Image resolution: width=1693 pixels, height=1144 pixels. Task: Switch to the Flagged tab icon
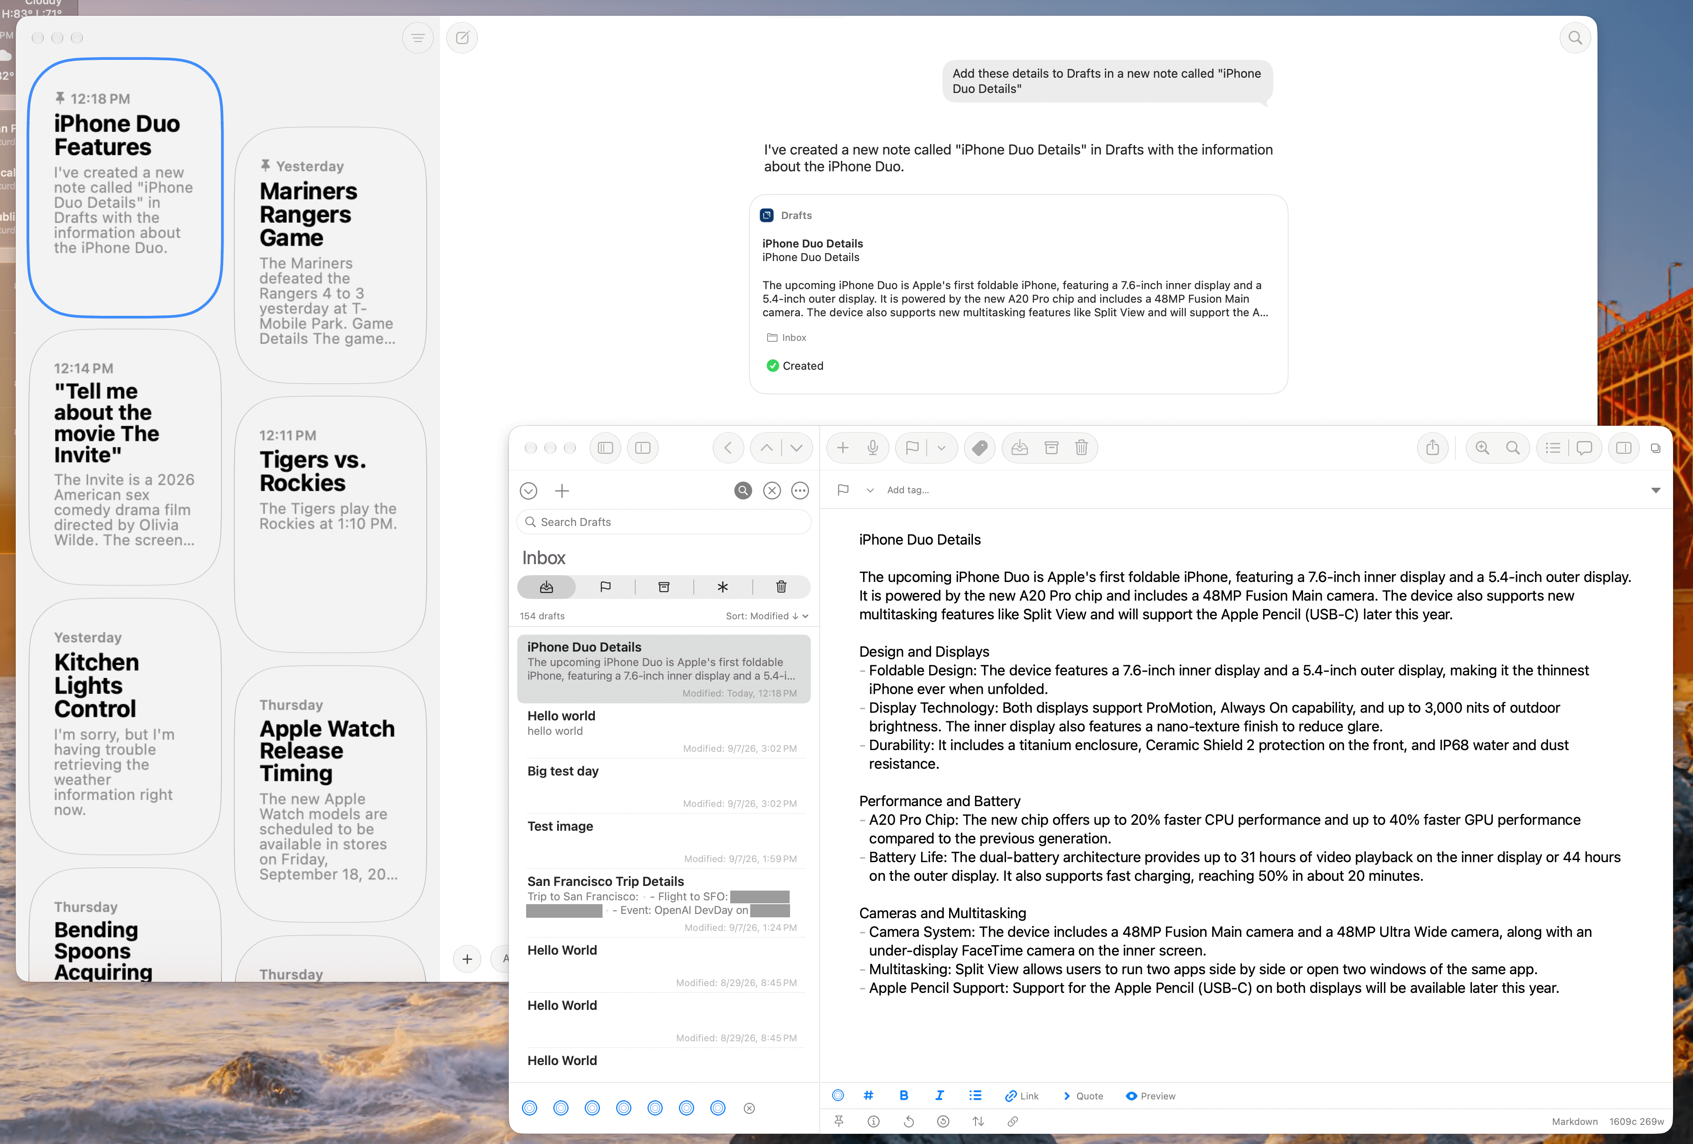pyautogui.click(x=605, y=587)
